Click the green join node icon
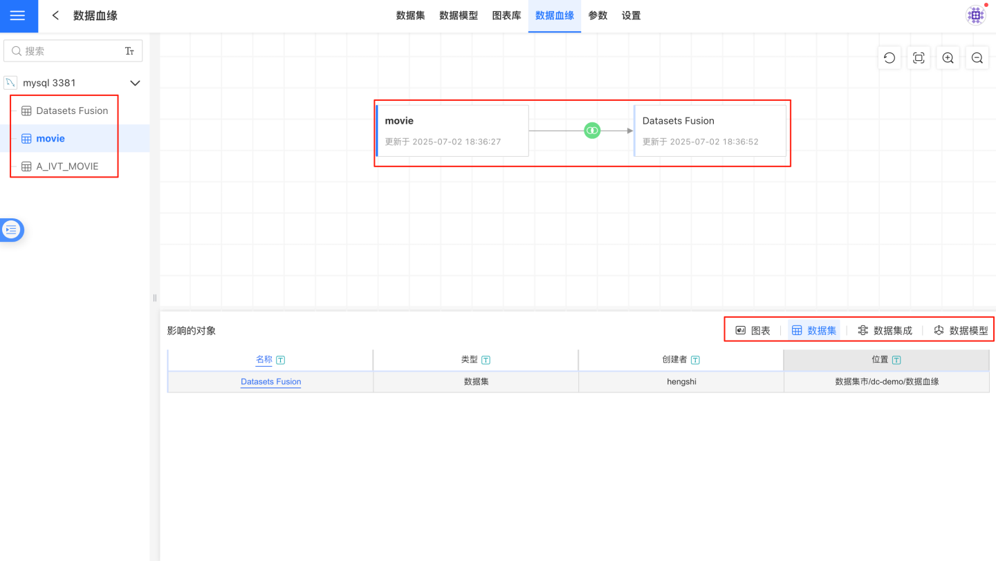Image resolution: width=996 pixels, height=561 pixels. point(591,131)
